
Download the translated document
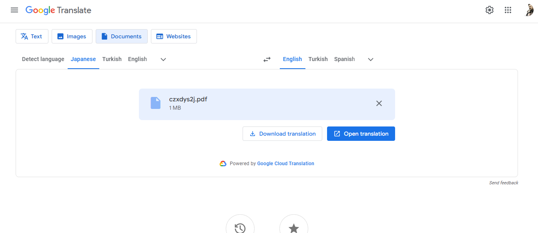click(282, 133)
